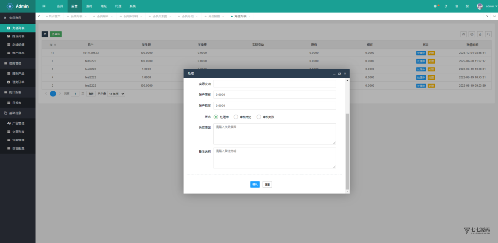498x243 pixels.
Task: Switch to the 会员列表 tab
Action: [x=77, y=17]
